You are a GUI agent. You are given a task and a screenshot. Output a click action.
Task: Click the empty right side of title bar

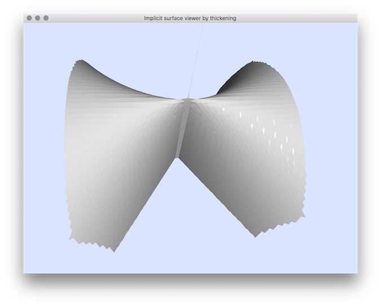click(x=310, y=18)
